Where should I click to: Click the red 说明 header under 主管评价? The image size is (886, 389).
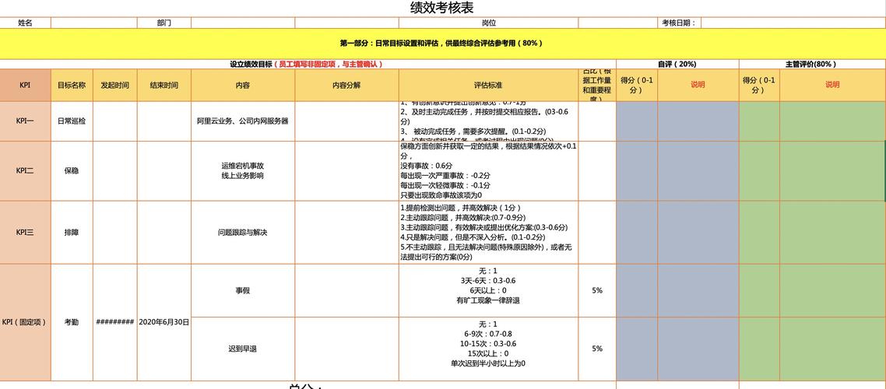(x=833, y=86)
